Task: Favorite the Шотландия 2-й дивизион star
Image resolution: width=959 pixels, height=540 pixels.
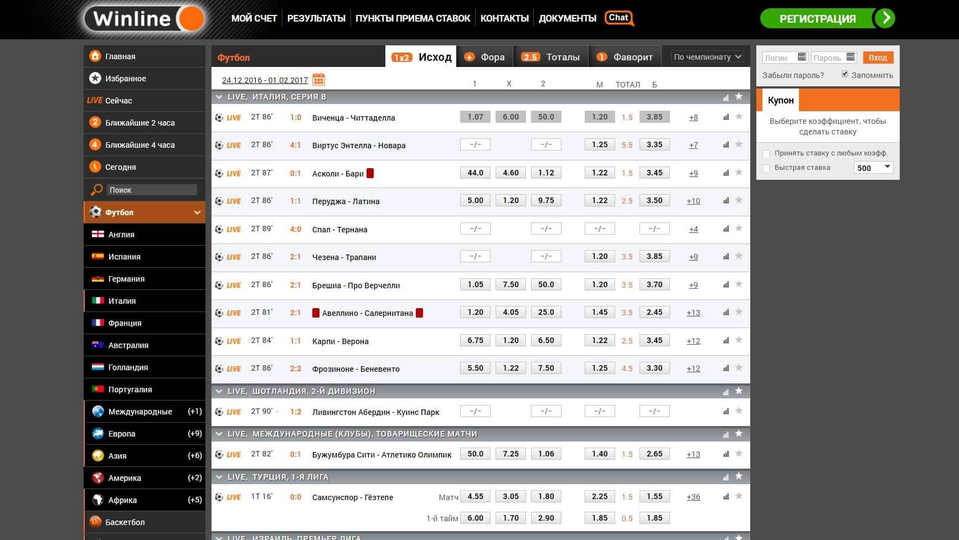Action: tap(739, 391)
